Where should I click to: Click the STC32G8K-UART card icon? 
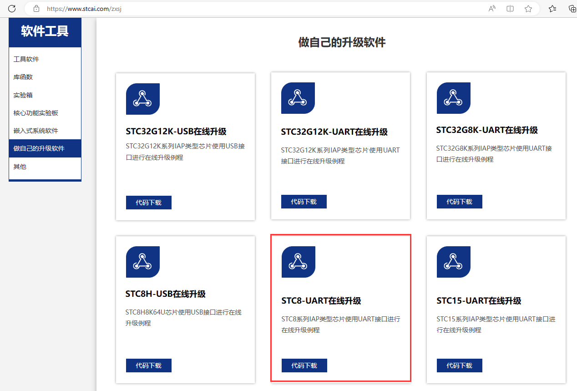[453, 98]
